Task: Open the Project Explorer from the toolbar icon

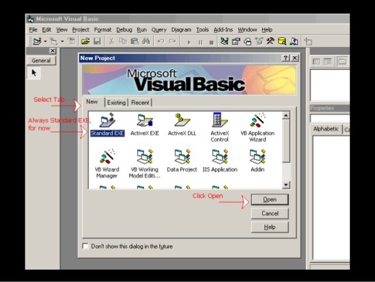Action: click(225, 41)
